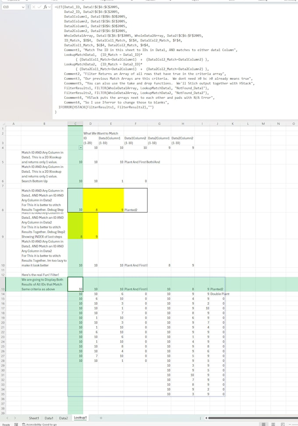Image resolution: width=298 pixels, height=426 pixels.
Task: Switch to Page Layout view icon
Action: click(273, 424)
